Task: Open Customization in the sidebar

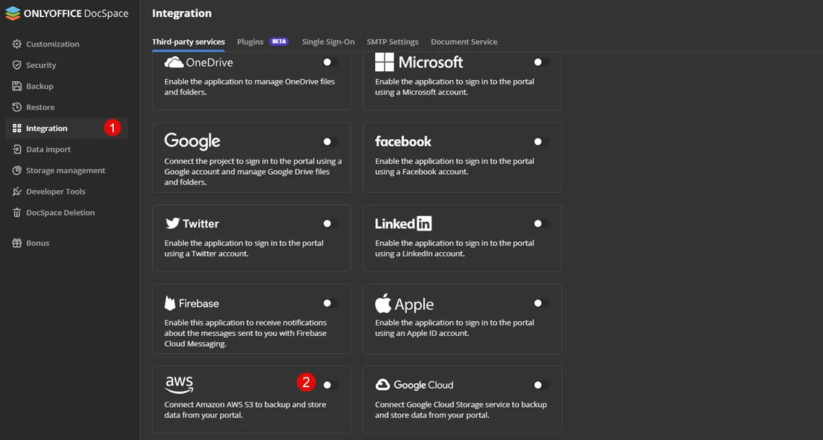Action: [67, 44]
